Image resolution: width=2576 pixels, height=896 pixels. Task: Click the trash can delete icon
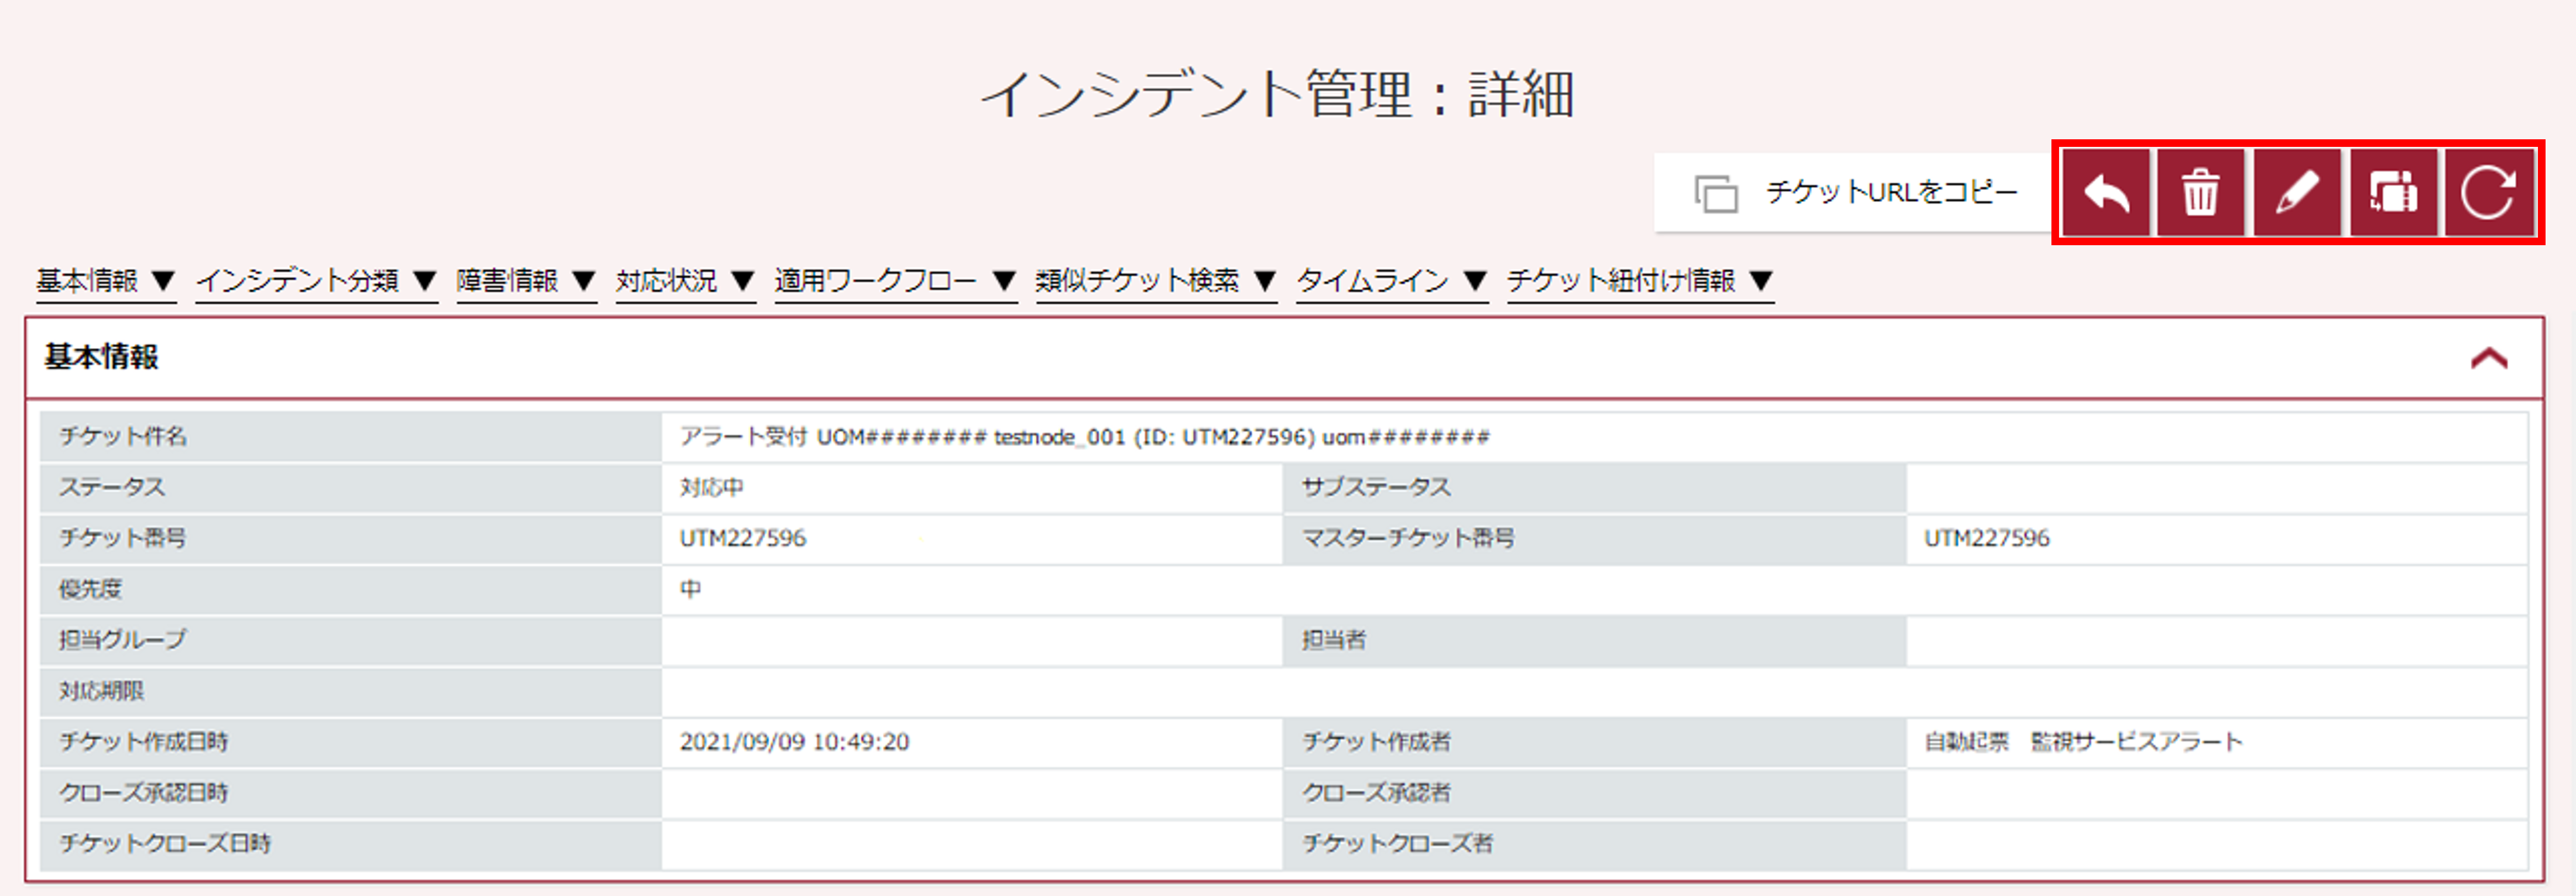[x=2200, y=193]
